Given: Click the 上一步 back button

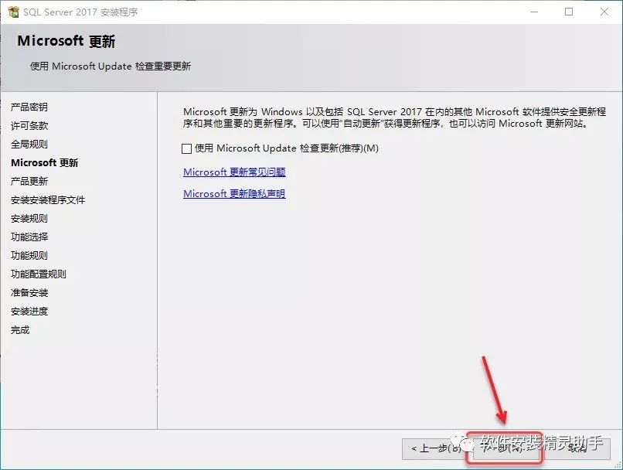Looking at the screenshot, I should 436,448.
